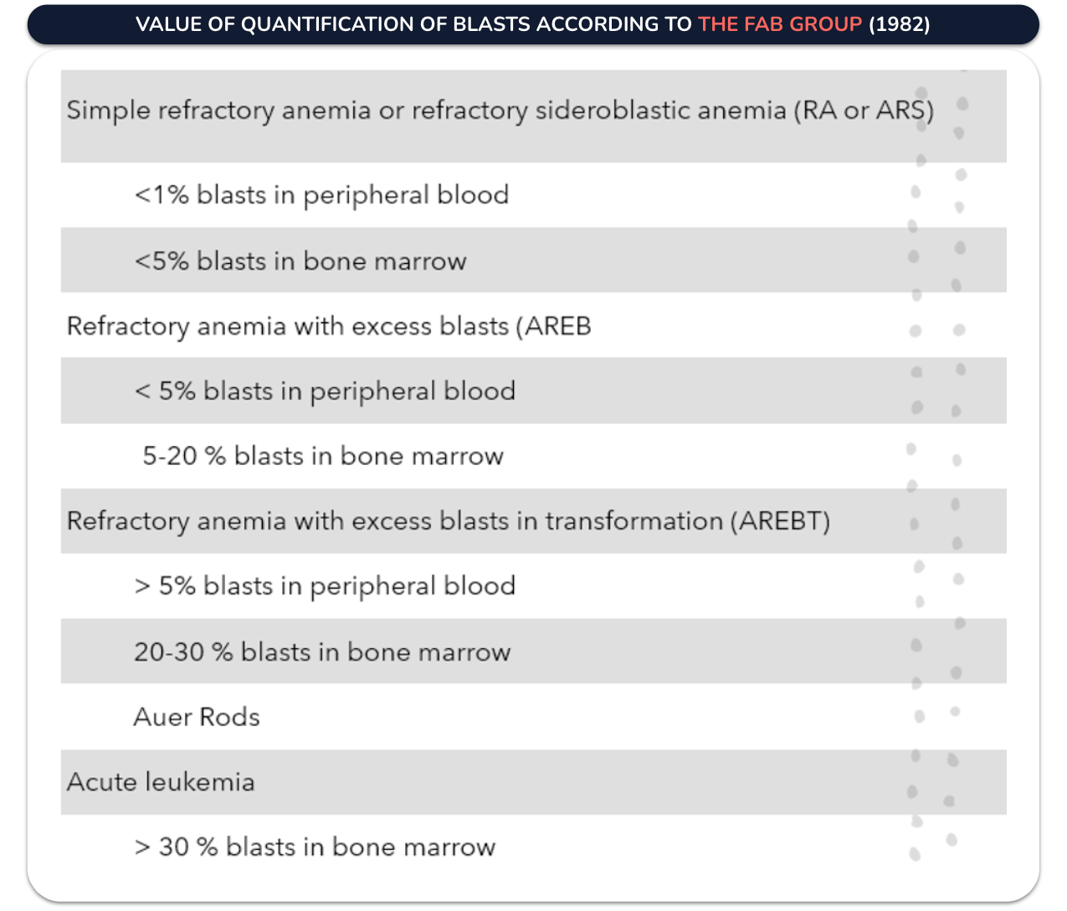Click the title banner about FAB Group quantification
Image resolution: width=1067 pixels, height=911 pixels.
point(533,24)
